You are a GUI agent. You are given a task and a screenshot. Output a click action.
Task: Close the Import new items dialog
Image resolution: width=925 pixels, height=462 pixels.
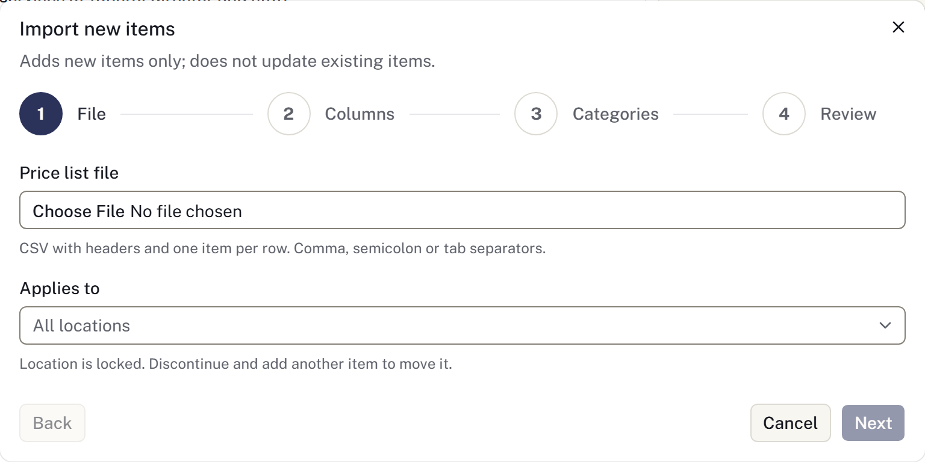[x=898, y=27]
